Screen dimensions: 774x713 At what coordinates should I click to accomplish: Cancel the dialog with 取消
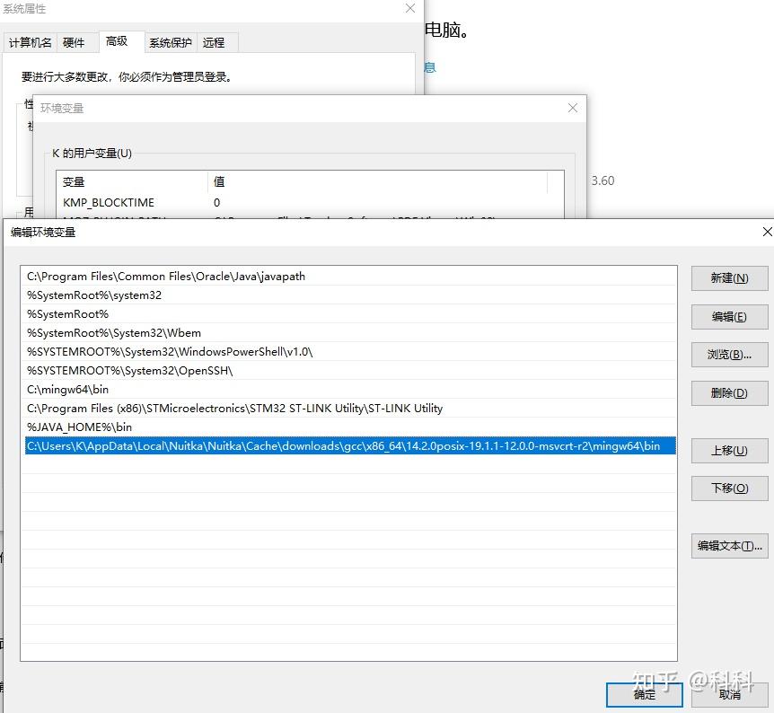point(731,694)
